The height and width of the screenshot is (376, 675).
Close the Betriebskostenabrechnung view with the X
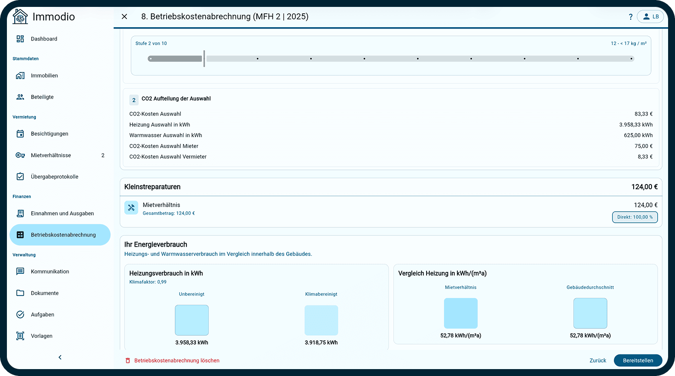pos(124,17)
